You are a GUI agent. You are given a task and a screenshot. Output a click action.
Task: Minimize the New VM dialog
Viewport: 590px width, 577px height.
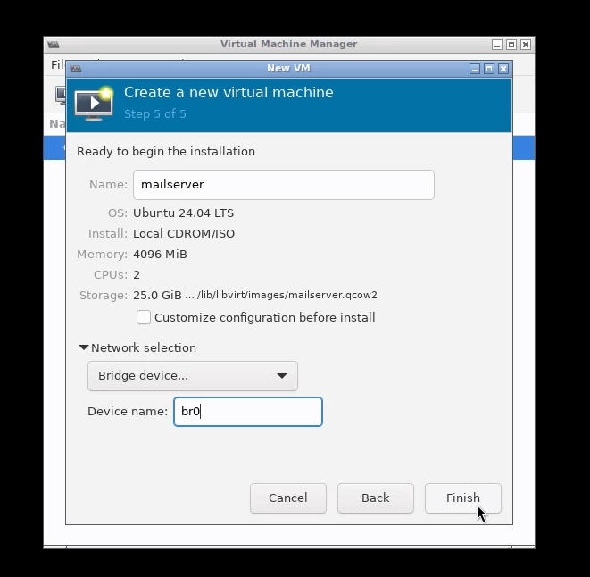(475, 69)
